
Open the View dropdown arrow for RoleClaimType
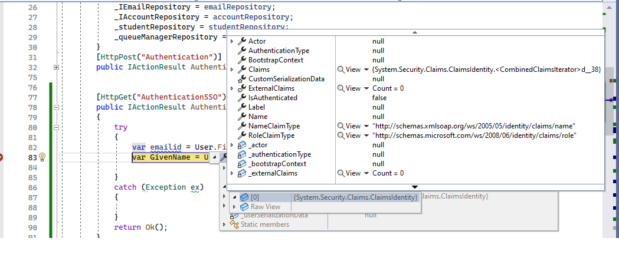(366, 136)
